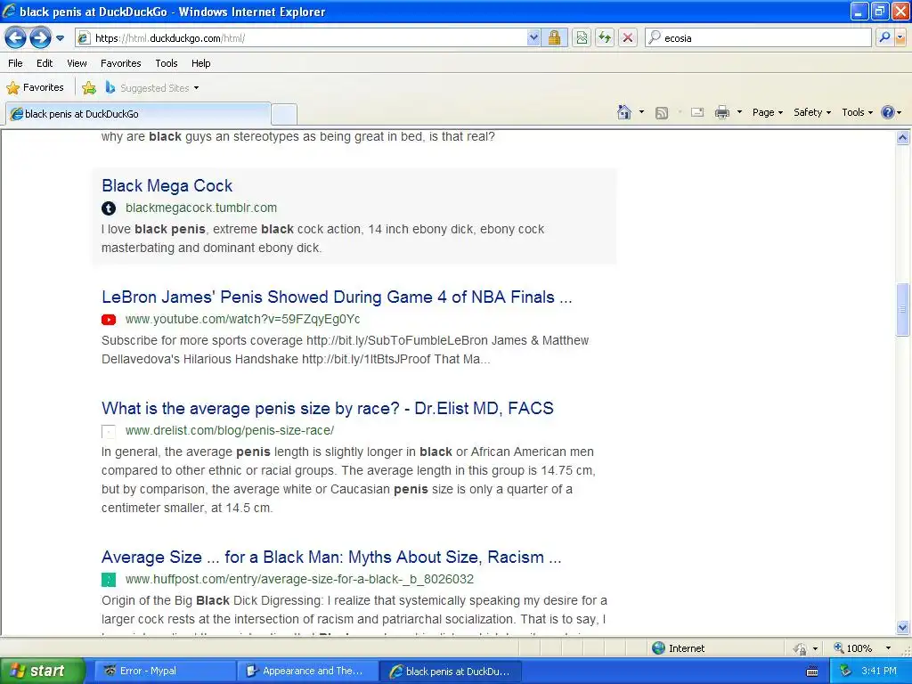Screen dimensions: 912x684
Task: Print the page with printer icon
Action: pos(721,112)
